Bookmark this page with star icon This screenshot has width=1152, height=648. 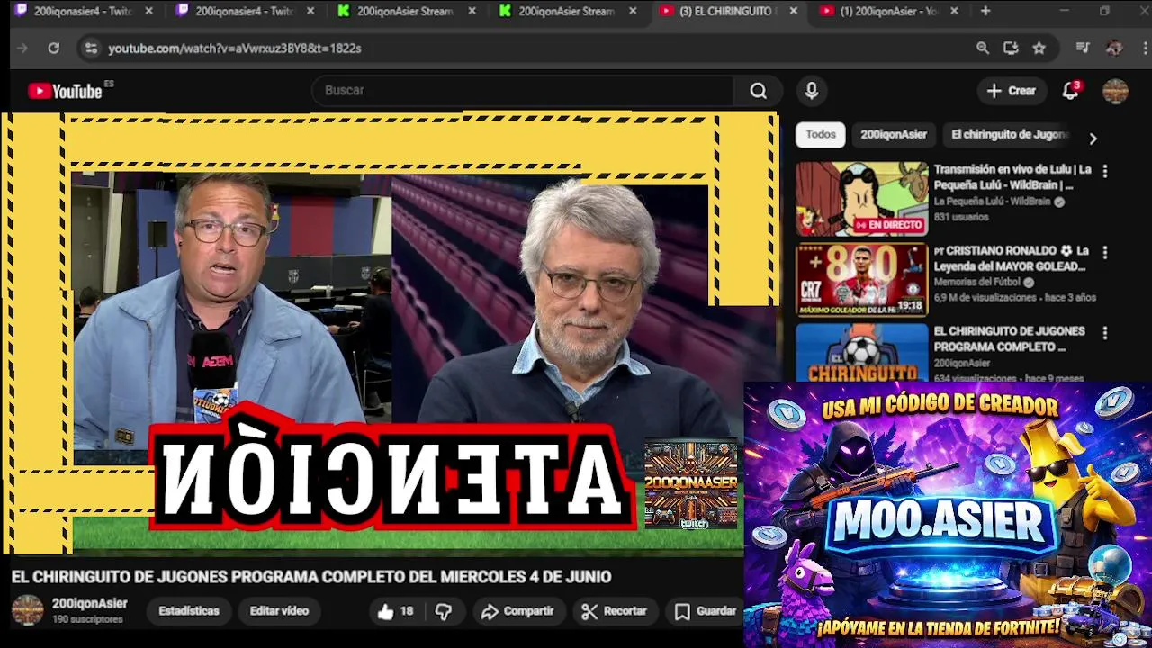1039,48
